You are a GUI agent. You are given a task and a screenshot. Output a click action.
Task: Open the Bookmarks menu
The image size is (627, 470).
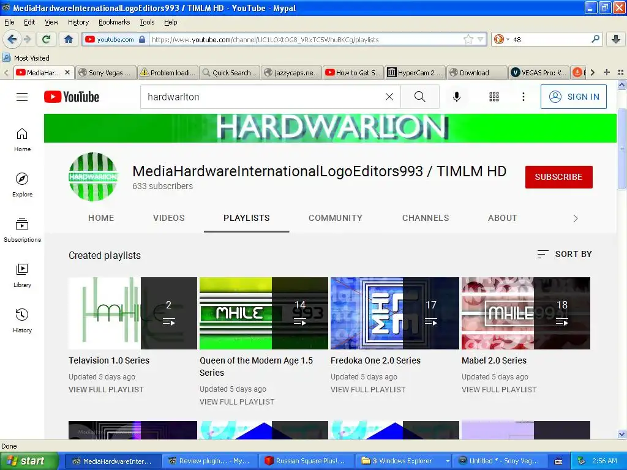click(114, 22)
